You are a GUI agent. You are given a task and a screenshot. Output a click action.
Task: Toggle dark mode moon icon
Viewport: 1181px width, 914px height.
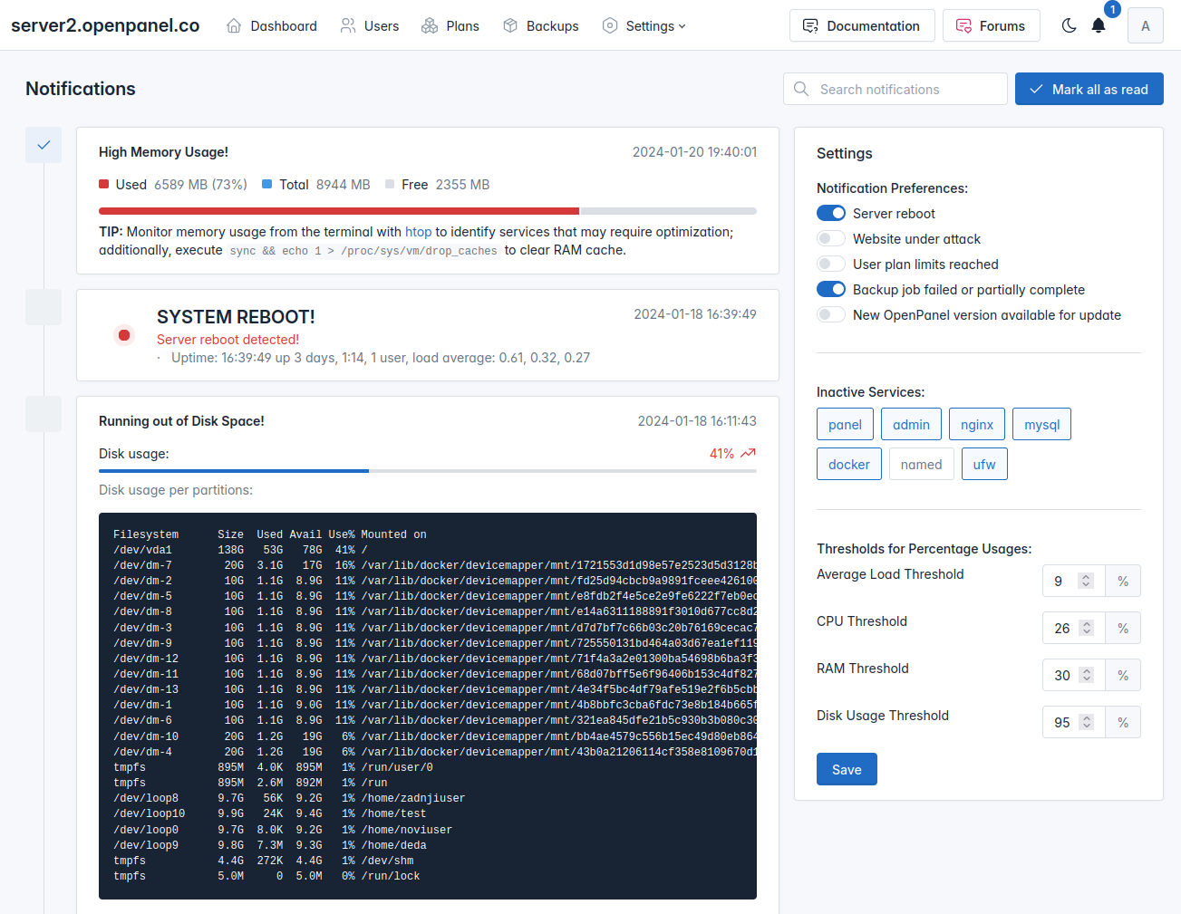1070,25
